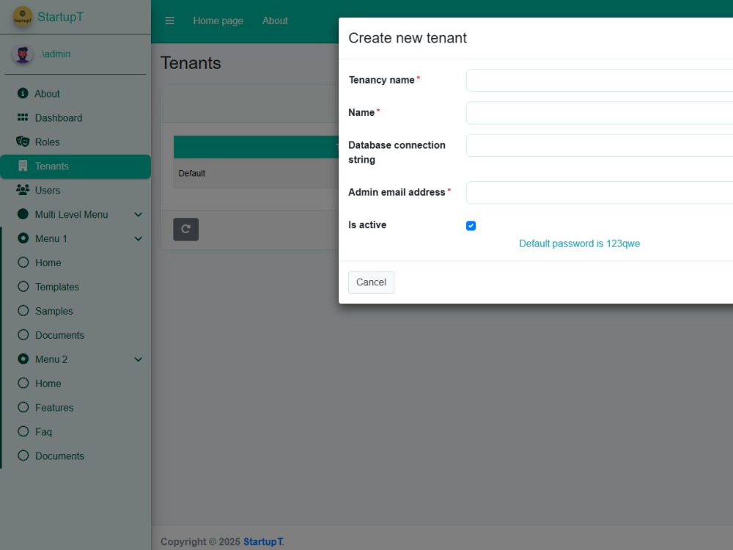Click the admin user avatar
This screenshot has height=550, width=733.
click(23, 54)
